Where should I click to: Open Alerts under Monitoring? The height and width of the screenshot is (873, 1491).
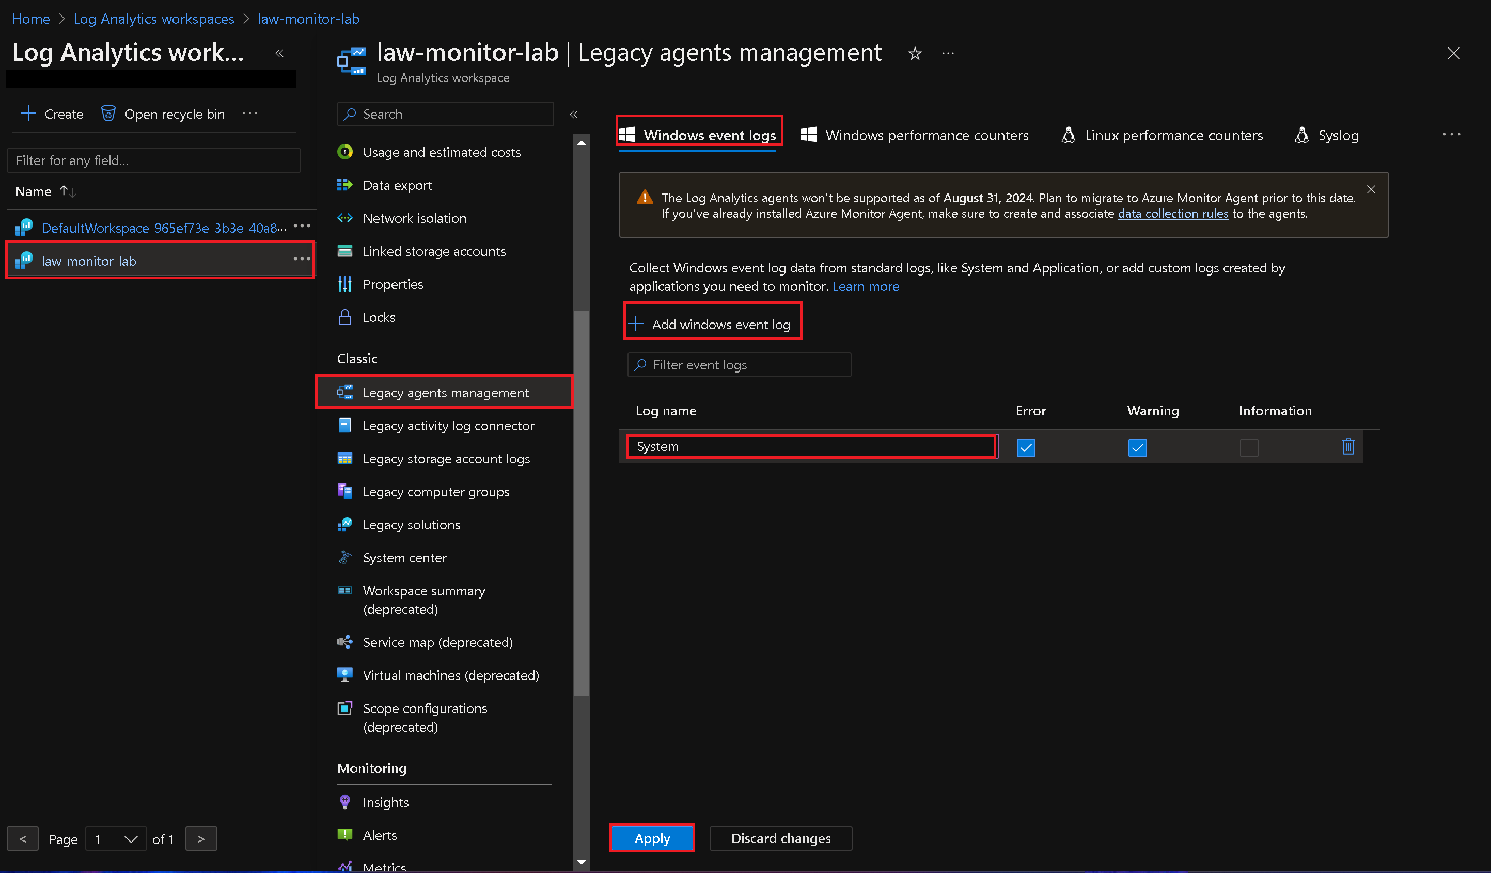point(379,835)
